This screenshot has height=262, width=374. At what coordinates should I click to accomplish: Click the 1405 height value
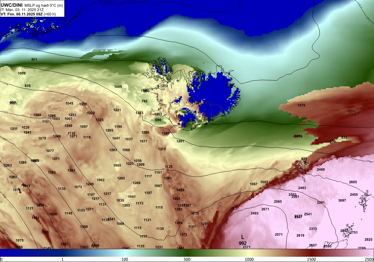point(176,199)
